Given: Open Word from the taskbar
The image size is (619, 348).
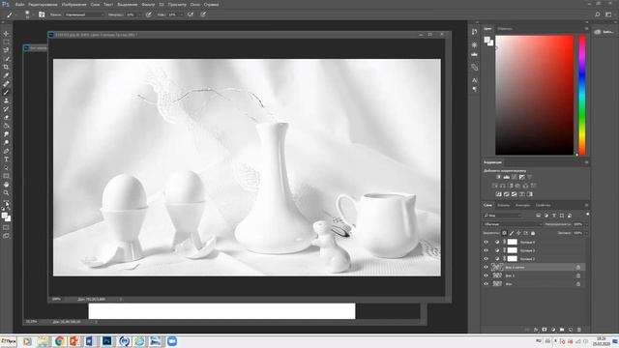Looking at the screenshot, I should point(90,341).
